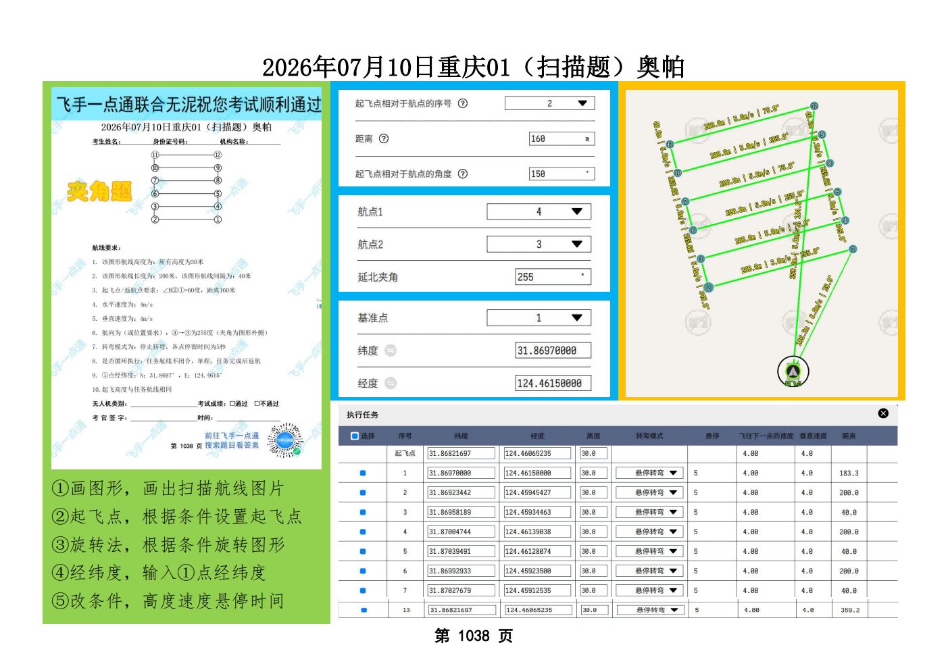Toggle checkbox for waypoint row 1
This screenshot has width=948, height=670.
[x=363, y=473]
